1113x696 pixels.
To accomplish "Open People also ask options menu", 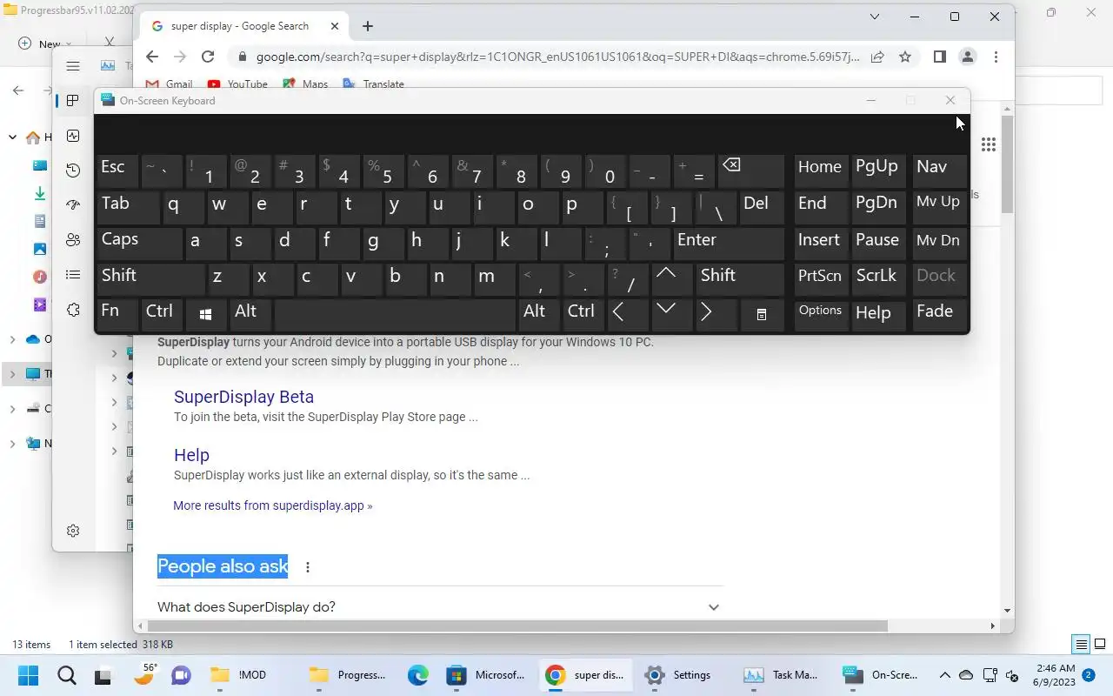I will (308, 567).
